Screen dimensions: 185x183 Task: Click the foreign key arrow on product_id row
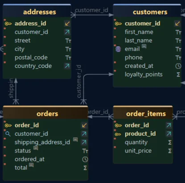pyautogui.click(x=169, y=134)
